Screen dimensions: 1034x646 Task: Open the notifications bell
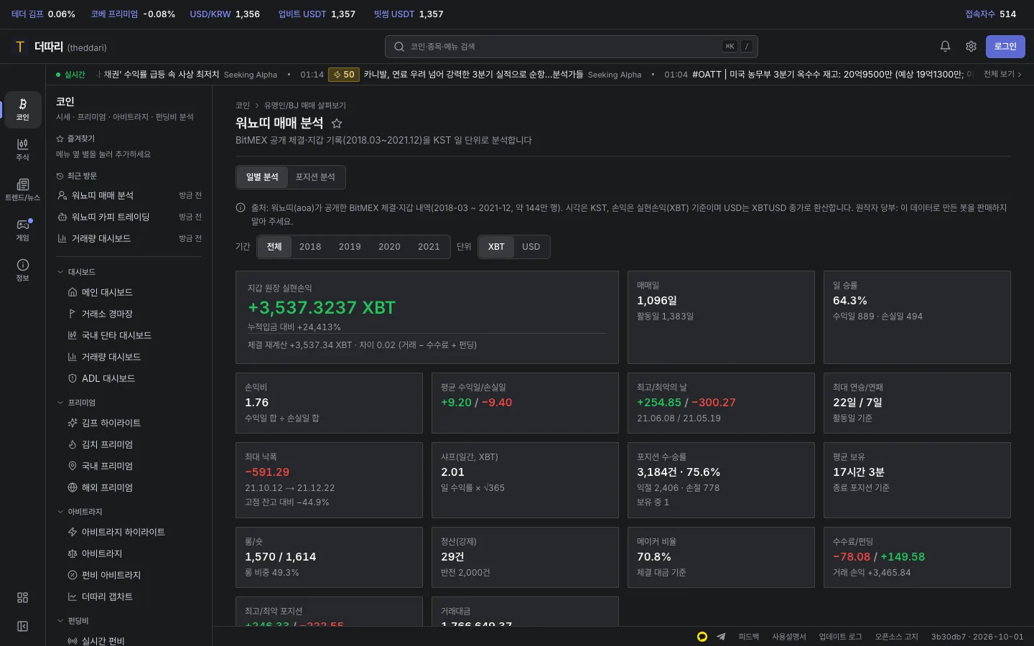tap(945, 47)
